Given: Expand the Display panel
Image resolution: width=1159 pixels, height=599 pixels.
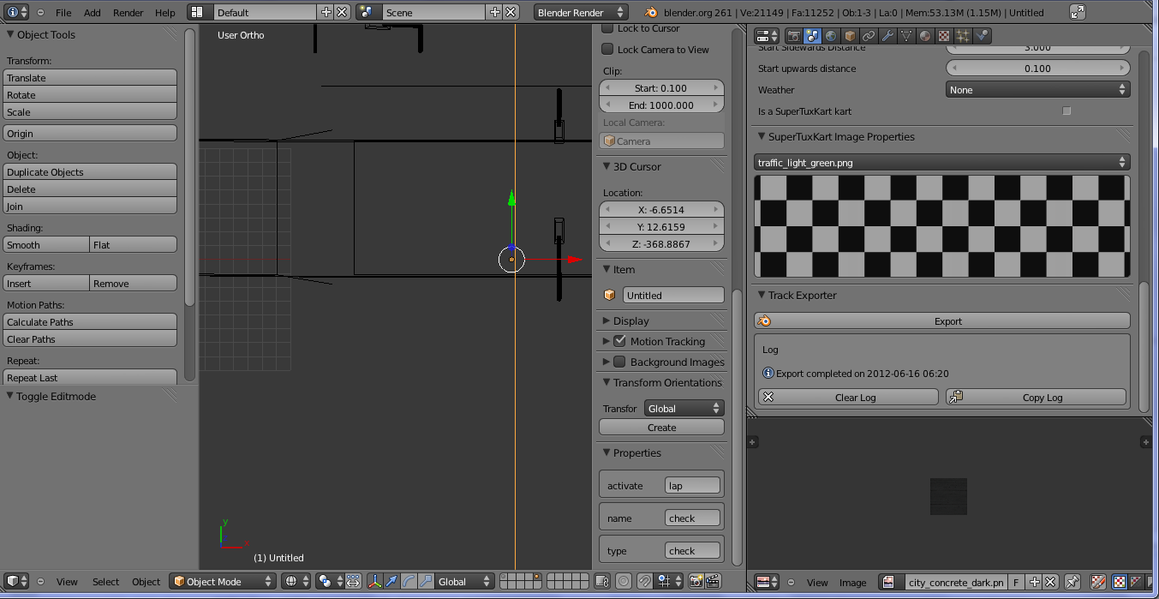Looking at the screenshot, I should click(630, 320).
